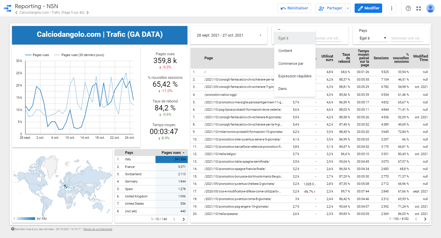The image size is (441, 238).
Task: Click the Pays filter value input field
Action: (x=406, y=38)
